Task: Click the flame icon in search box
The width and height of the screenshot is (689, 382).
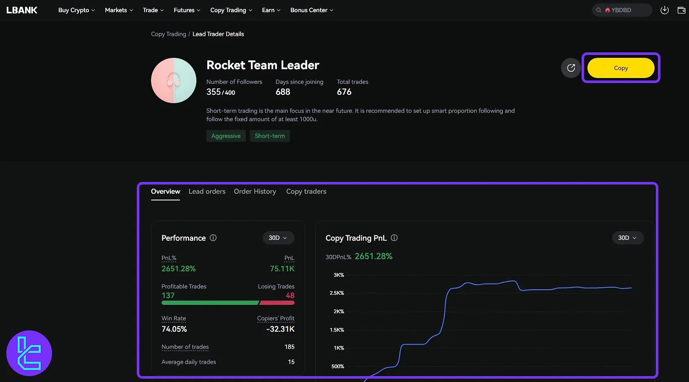Action: click(x=607, y=10)
